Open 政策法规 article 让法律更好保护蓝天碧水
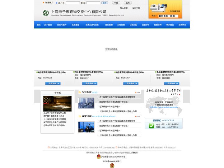Image resolution: width=224 pixels, height=168 pixels. coord(110,131)
